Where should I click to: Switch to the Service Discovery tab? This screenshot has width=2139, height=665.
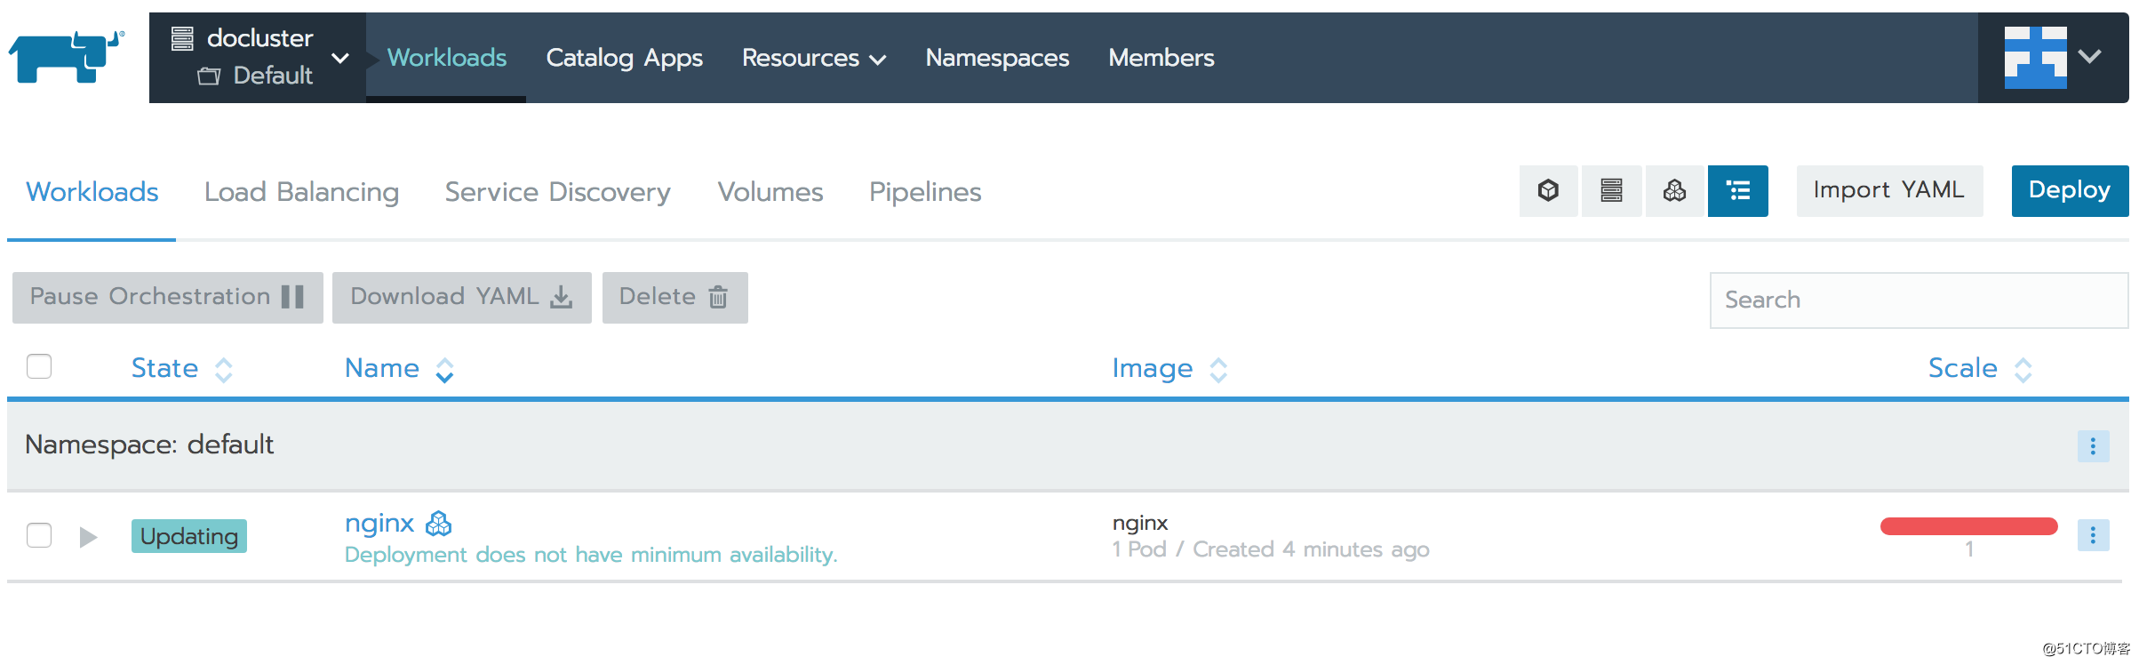click(557, 192)
